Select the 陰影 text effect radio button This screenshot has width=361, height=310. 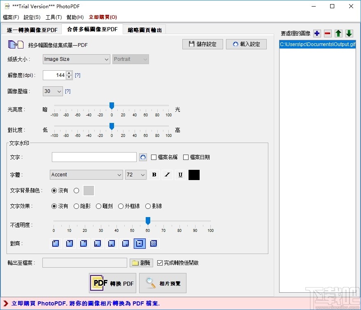[76, 206]
